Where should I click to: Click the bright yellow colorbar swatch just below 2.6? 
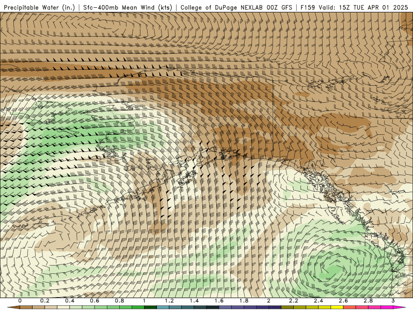pyautogui.click(x=337, y=307)
